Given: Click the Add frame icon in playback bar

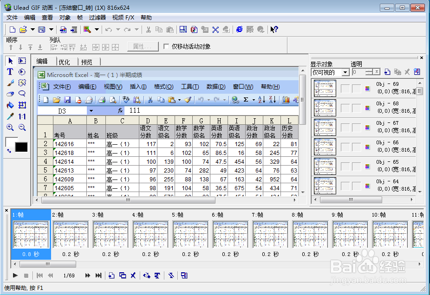Looking at the screenshot, I should click(111, 276).
